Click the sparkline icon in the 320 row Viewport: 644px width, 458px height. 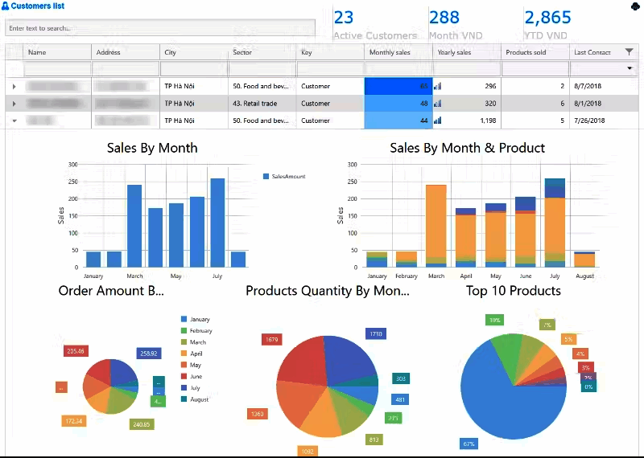tap(438, 104)
